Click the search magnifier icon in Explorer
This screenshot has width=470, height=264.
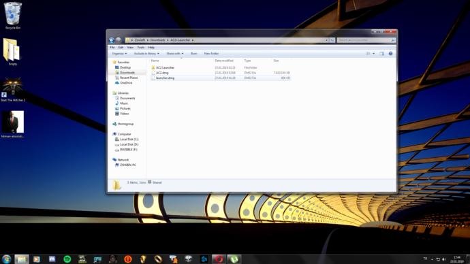click(x=392, y=40)
